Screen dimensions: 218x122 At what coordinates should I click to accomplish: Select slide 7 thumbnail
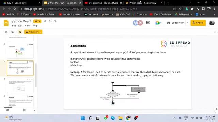click(x=20, y=68)
